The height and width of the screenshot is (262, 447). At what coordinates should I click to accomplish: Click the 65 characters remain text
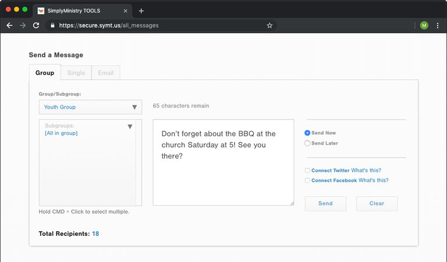coord(181,106)
